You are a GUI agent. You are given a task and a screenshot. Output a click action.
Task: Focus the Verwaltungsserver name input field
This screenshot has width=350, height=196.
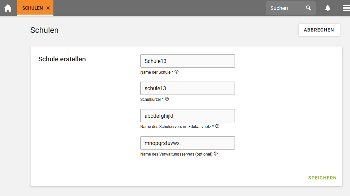[187, 143]
